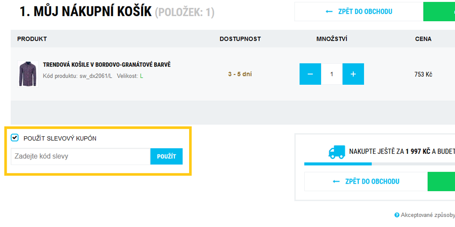Open the plaid shirt product thumbnail
Screen dimensions: 455x227
pos(28,74)
